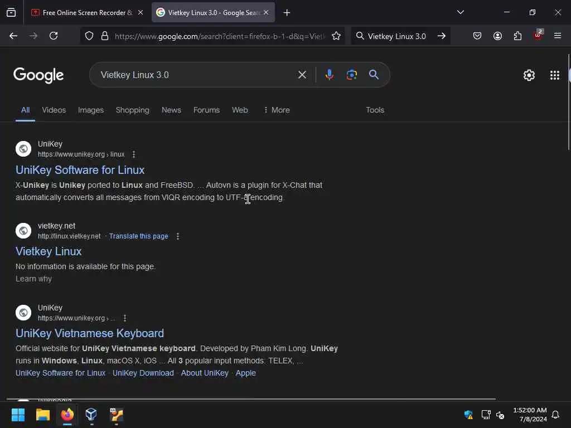Focus the Firefox address bar URL

point(219,36)
